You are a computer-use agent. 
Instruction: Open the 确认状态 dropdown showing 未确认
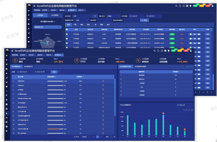click(113, 16)
